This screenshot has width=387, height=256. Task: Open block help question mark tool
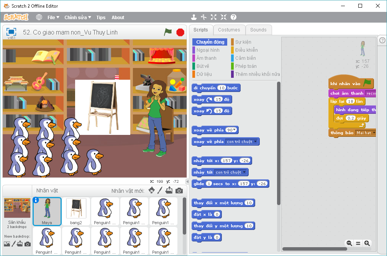pos(233,17)
